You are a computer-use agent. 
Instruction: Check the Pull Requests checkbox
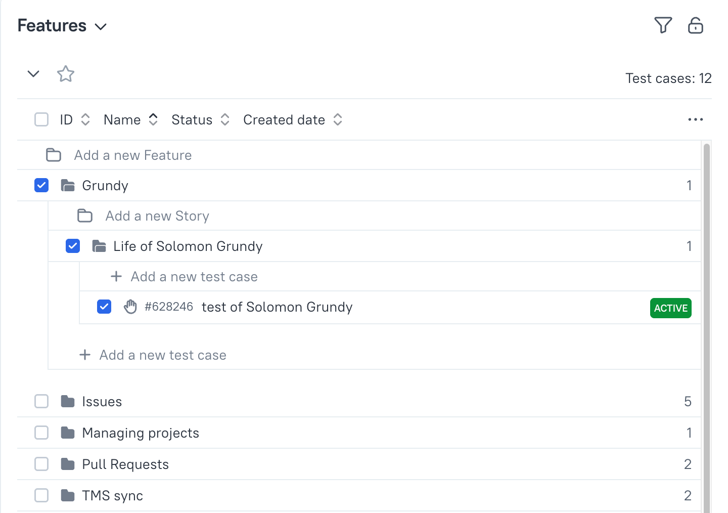pyautogui.click(x=41, y=464)
